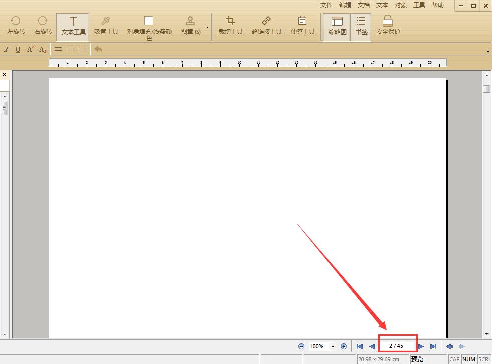Click the page number field 2 / 45
Screen dimensions: 492x364
coord(396,346)
